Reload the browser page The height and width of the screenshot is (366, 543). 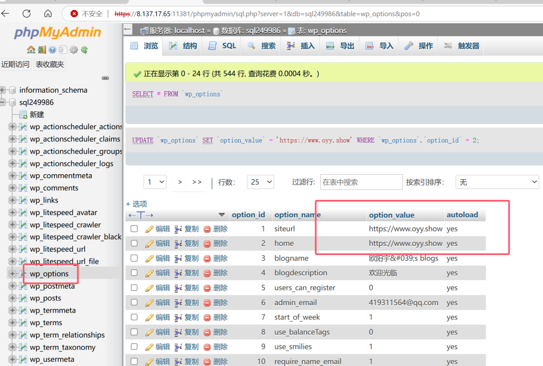(27, 13)
